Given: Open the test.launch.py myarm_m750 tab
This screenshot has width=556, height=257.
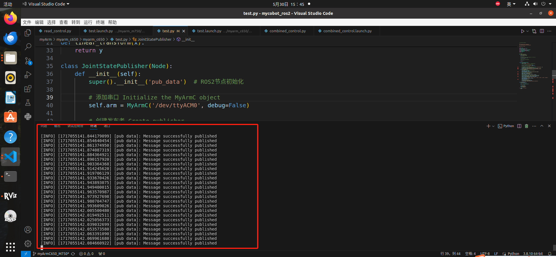Looking at the screenshot, I should click(x=116, y=31).
